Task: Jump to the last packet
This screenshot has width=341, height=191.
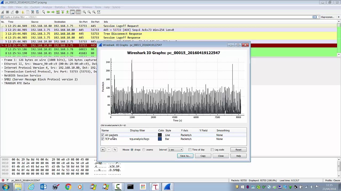Action: [x=67, y=12]
